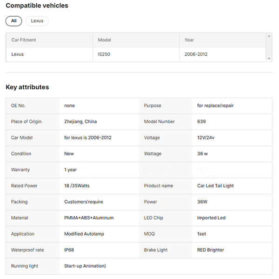
Task: Click the "Car Fitment" column header
Action: (x=24, y=40)
